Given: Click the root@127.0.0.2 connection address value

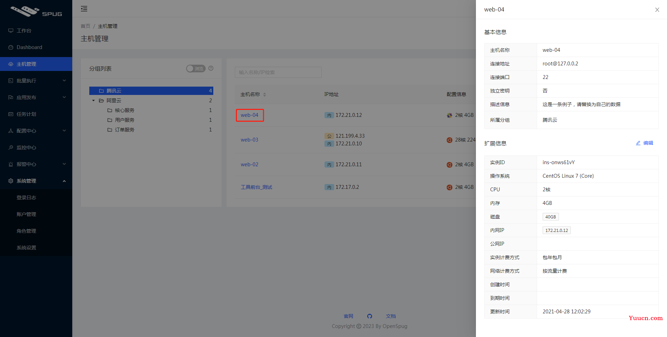Looking at the screenshot, I should (x=560, y=64).
